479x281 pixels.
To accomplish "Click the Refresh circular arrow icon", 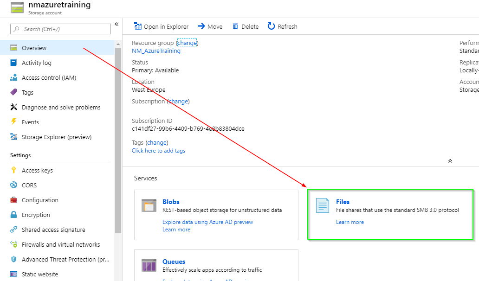I will [271, 26].
